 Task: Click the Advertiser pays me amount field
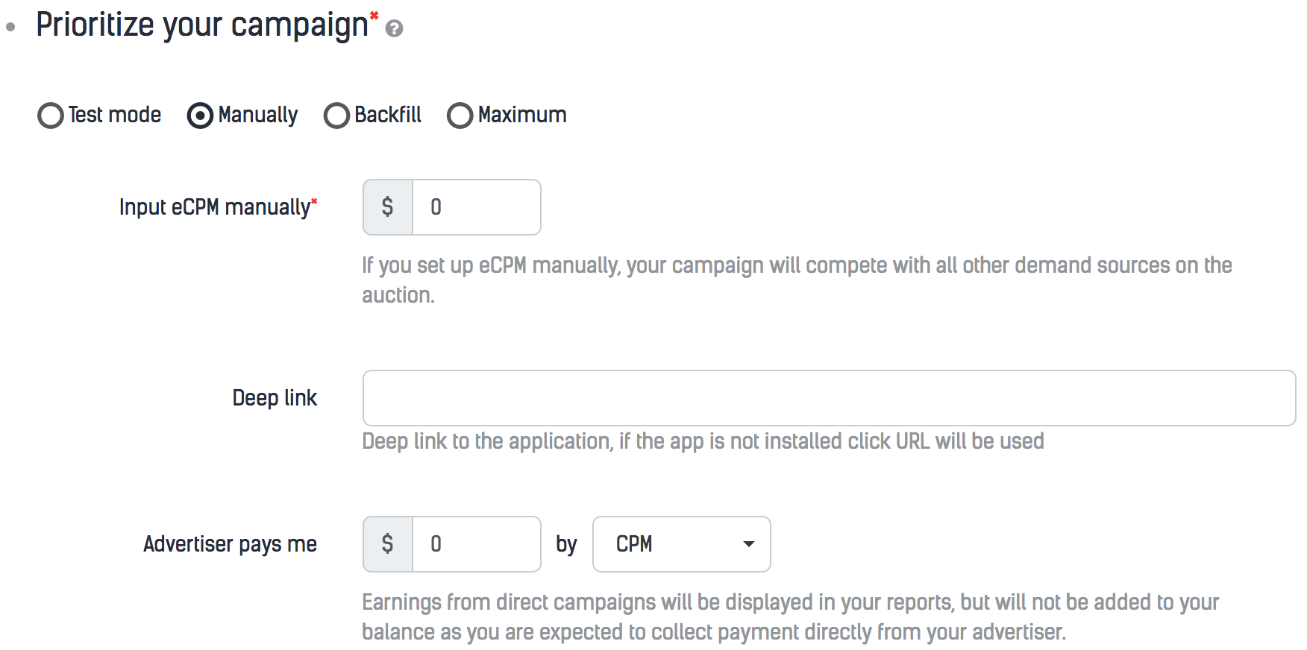(476, 544)
